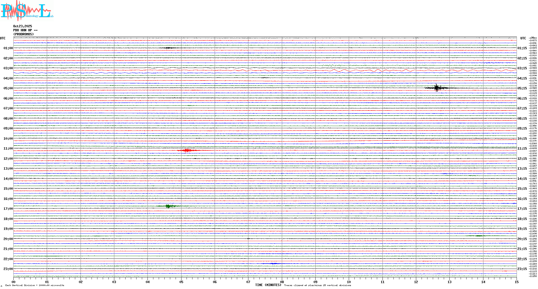Image resolution: width=538 pixels, height=289 pixels.
Task: Click the blue seismic signal near 22:30 trace
Action: [273, 264]
